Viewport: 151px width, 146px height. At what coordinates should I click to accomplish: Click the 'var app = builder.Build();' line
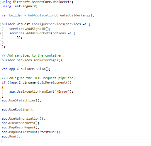point(26,69)
